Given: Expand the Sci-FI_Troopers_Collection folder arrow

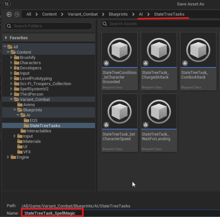Looking at the screenshot, I should click(12, 84).
